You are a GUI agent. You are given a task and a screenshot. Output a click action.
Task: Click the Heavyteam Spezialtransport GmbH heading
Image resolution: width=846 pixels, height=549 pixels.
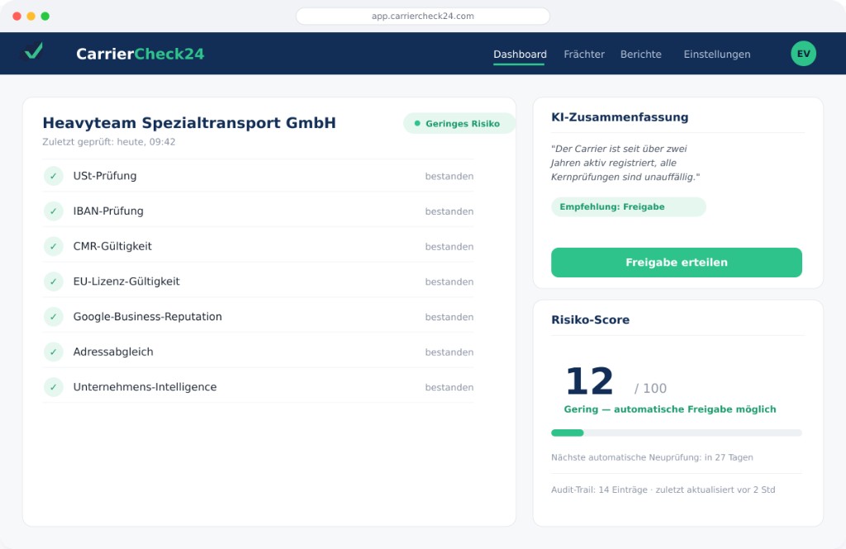(x=189, y=123)
